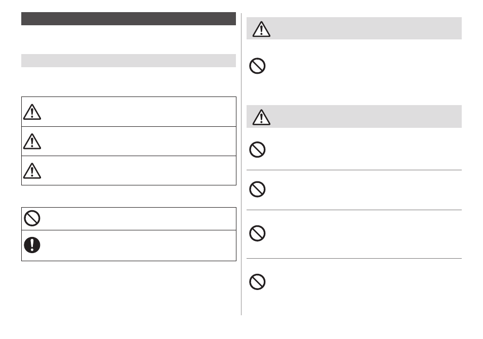
Task: Select the third prohibition icon in the right column
Action: click(x=257, y=233)
